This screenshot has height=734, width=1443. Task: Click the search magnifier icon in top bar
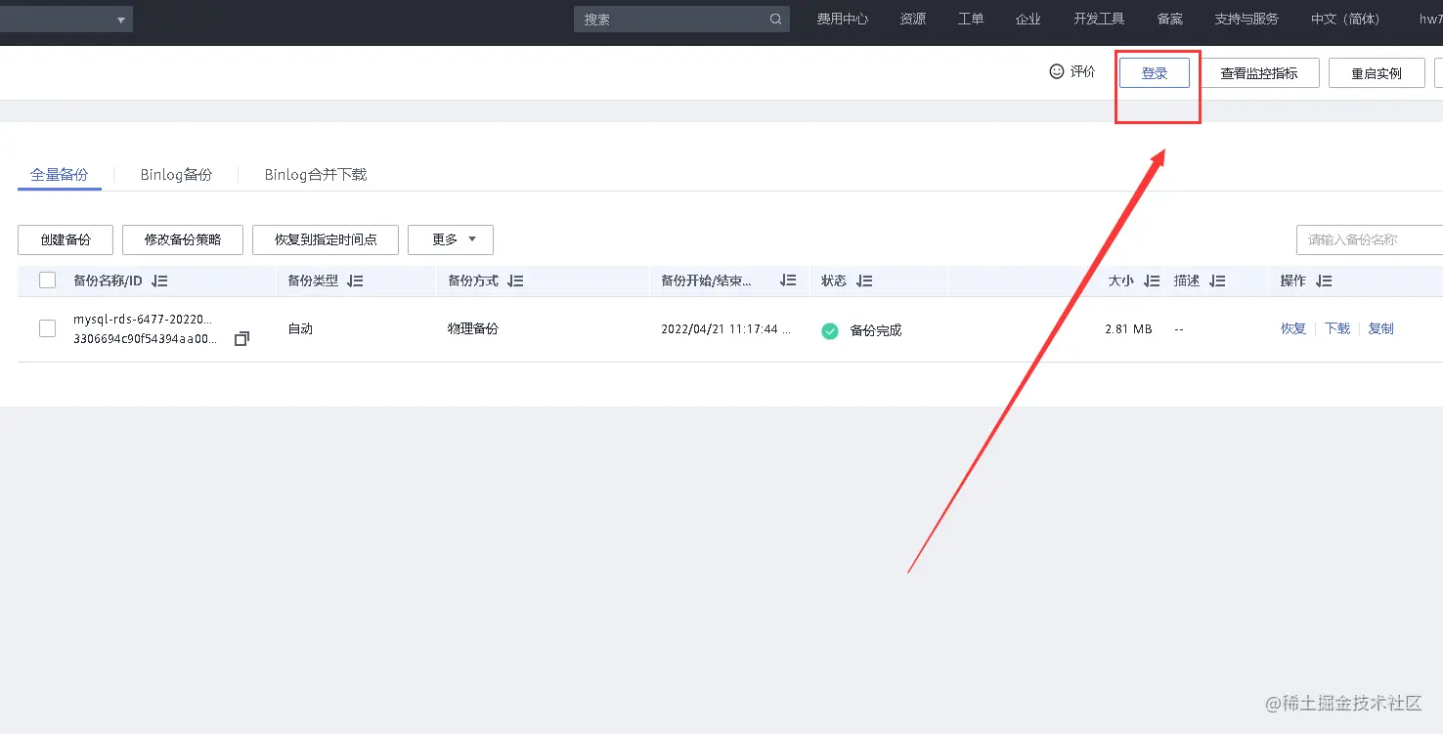point(775,19)
